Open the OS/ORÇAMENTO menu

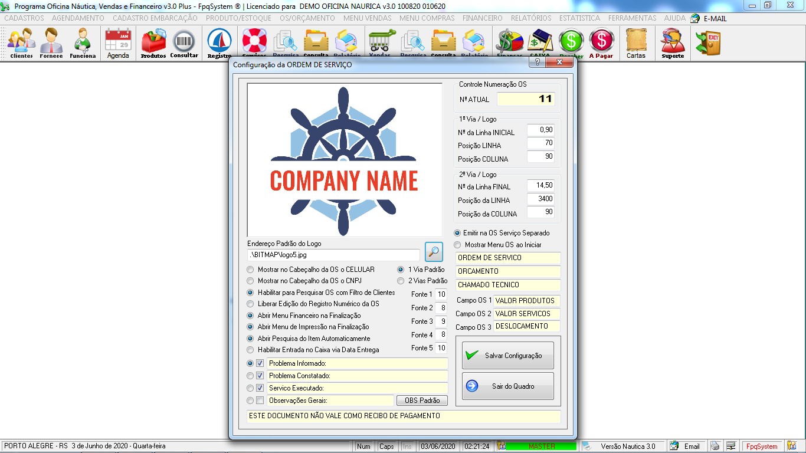(x=307, y=18)
